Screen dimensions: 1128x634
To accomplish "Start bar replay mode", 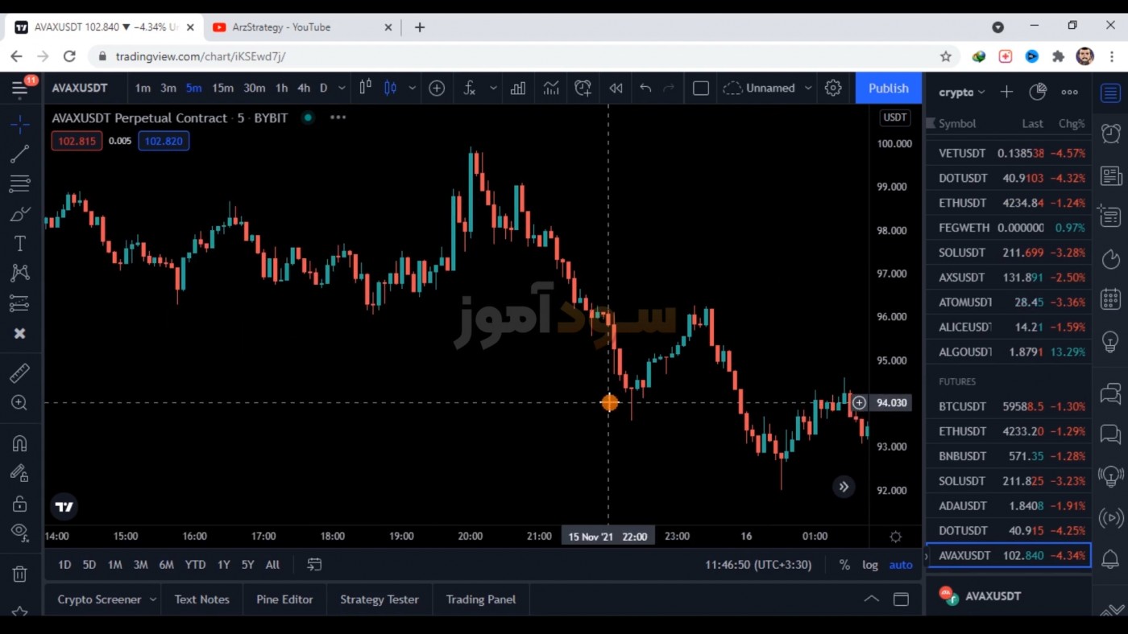I will 616,88.
